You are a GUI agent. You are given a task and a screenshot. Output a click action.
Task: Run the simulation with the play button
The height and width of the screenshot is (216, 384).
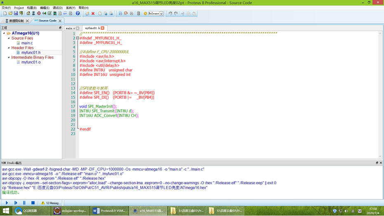[x=7, y=203]
